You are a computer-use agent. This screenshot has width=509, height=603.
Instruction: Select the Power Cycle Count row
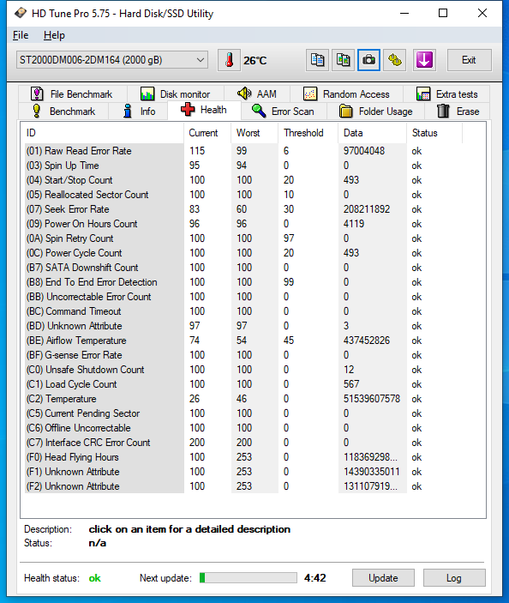[243, 253]
